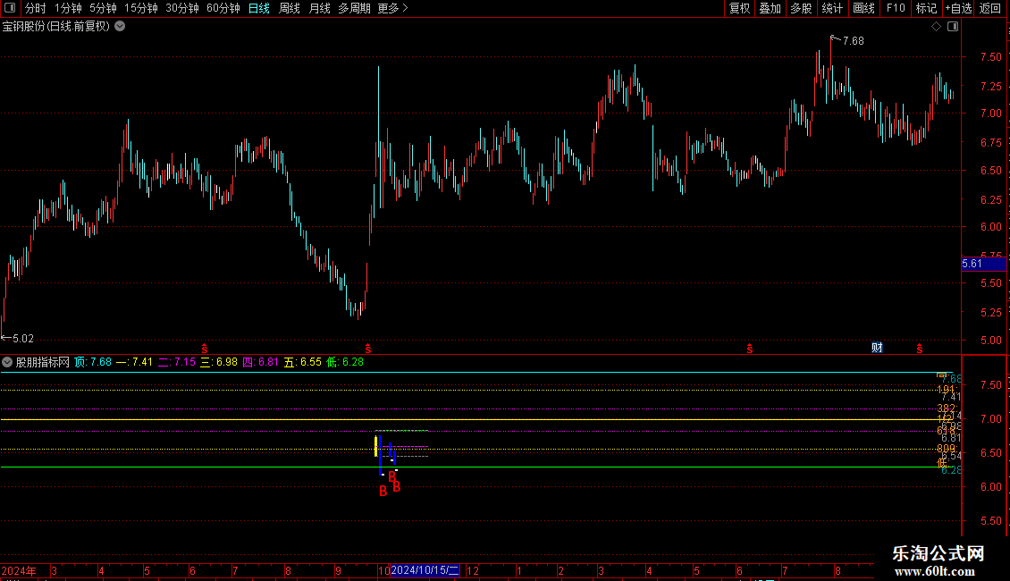Click the 复权 adjustment button
Viewport: 1010px width, 581px height.
(739, 8)
